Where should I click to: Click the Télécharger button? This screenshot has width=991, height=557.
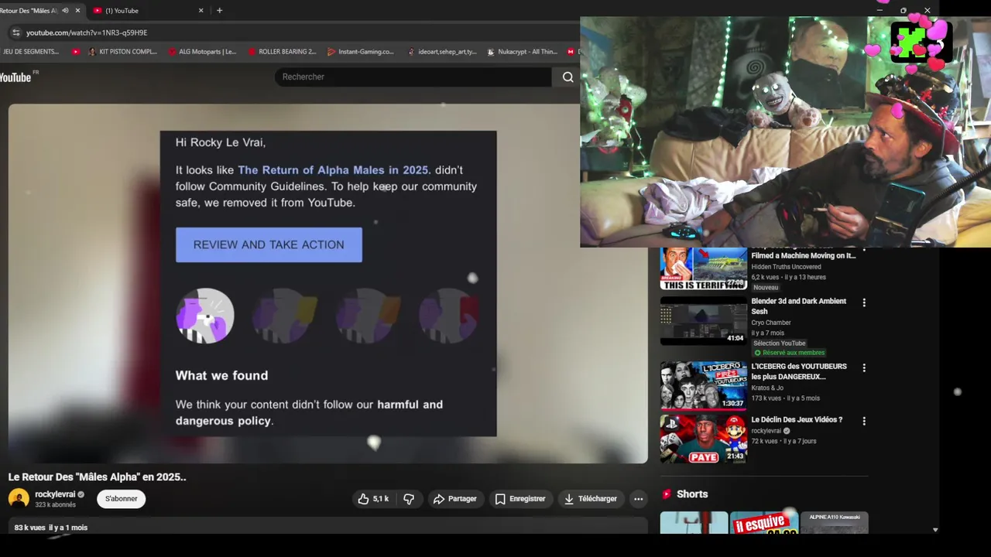tap(590, 499)
